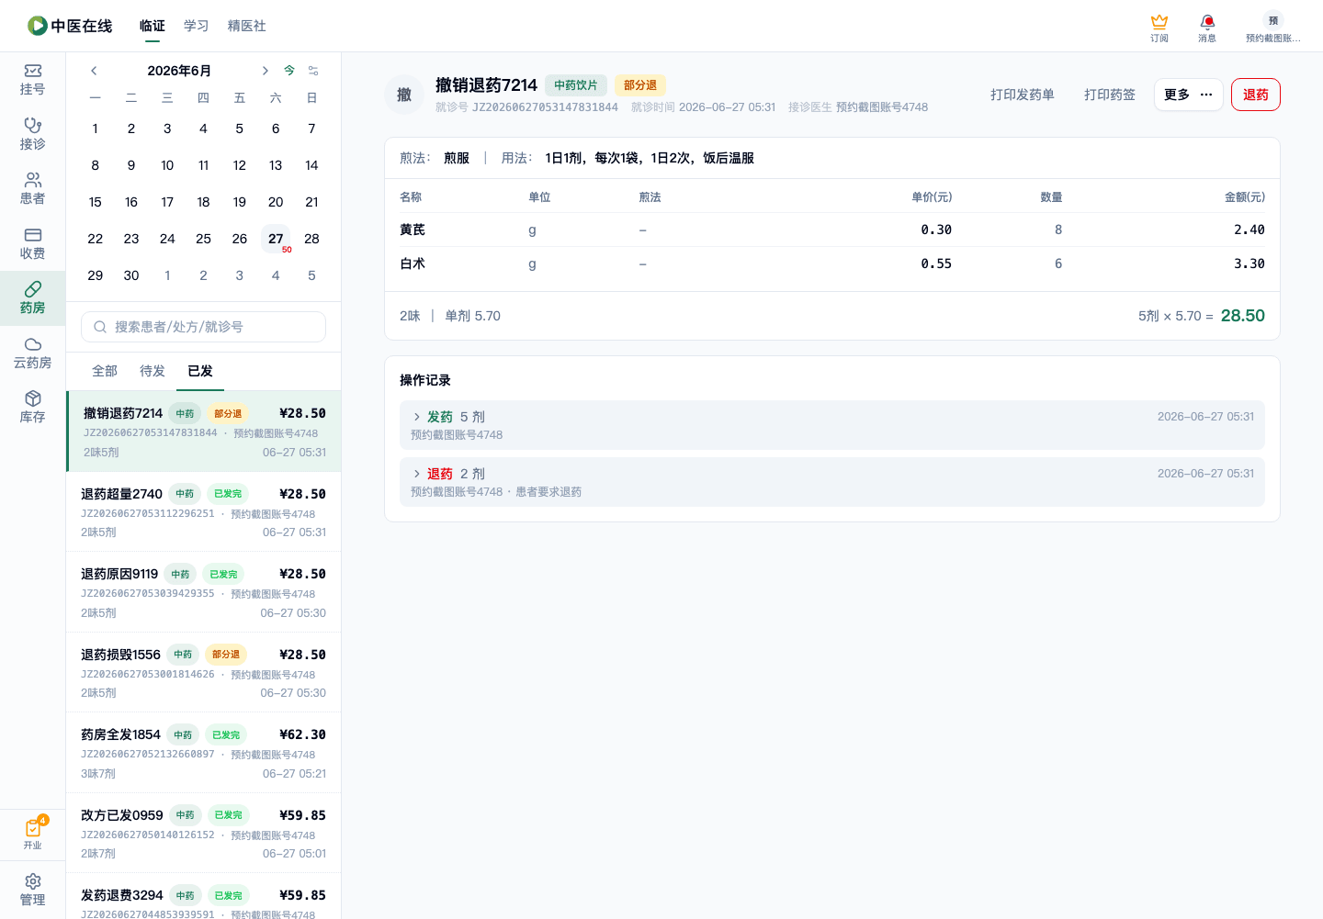Click the ¥62.30 price on 药房全发1854
Screen dimensions: 1323x919
(x=302, y=734)
